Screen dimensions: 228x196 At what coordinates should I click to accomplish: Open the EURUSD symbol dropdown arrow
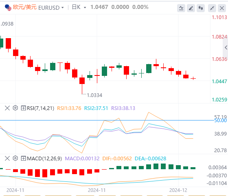(x=63, y=7)
